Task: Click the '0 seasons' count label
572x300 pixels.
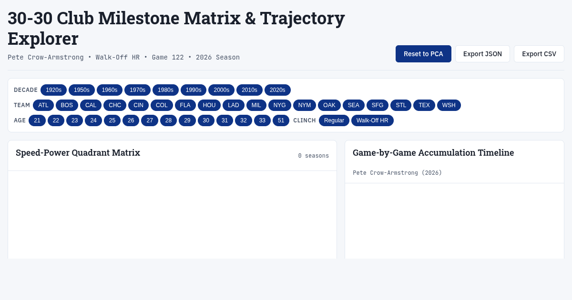Action: point(314,156)
